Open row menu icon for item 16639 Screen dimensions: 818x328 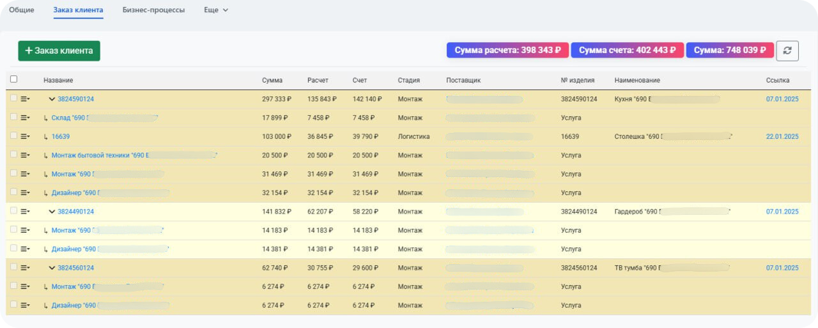tap(26, 137)
